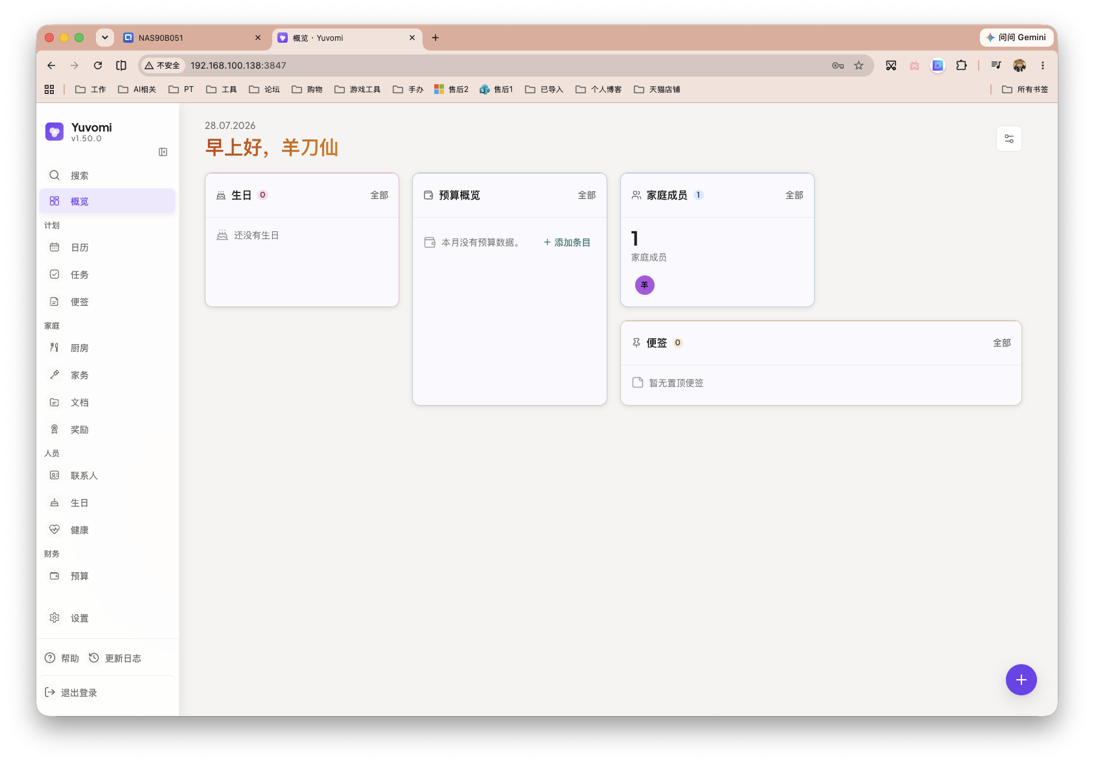Screen dimensions: 1094x764
Task: Go to 任务 tasks page
Action: [x=108, y=274]
